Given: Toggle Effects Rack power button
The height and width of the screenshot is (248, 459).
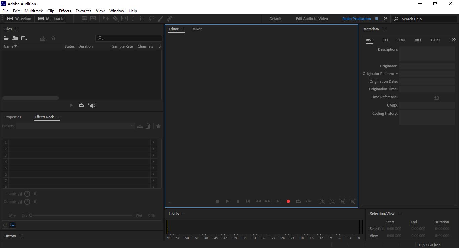Looking at the screenshot, I should [x=5, y=225].
